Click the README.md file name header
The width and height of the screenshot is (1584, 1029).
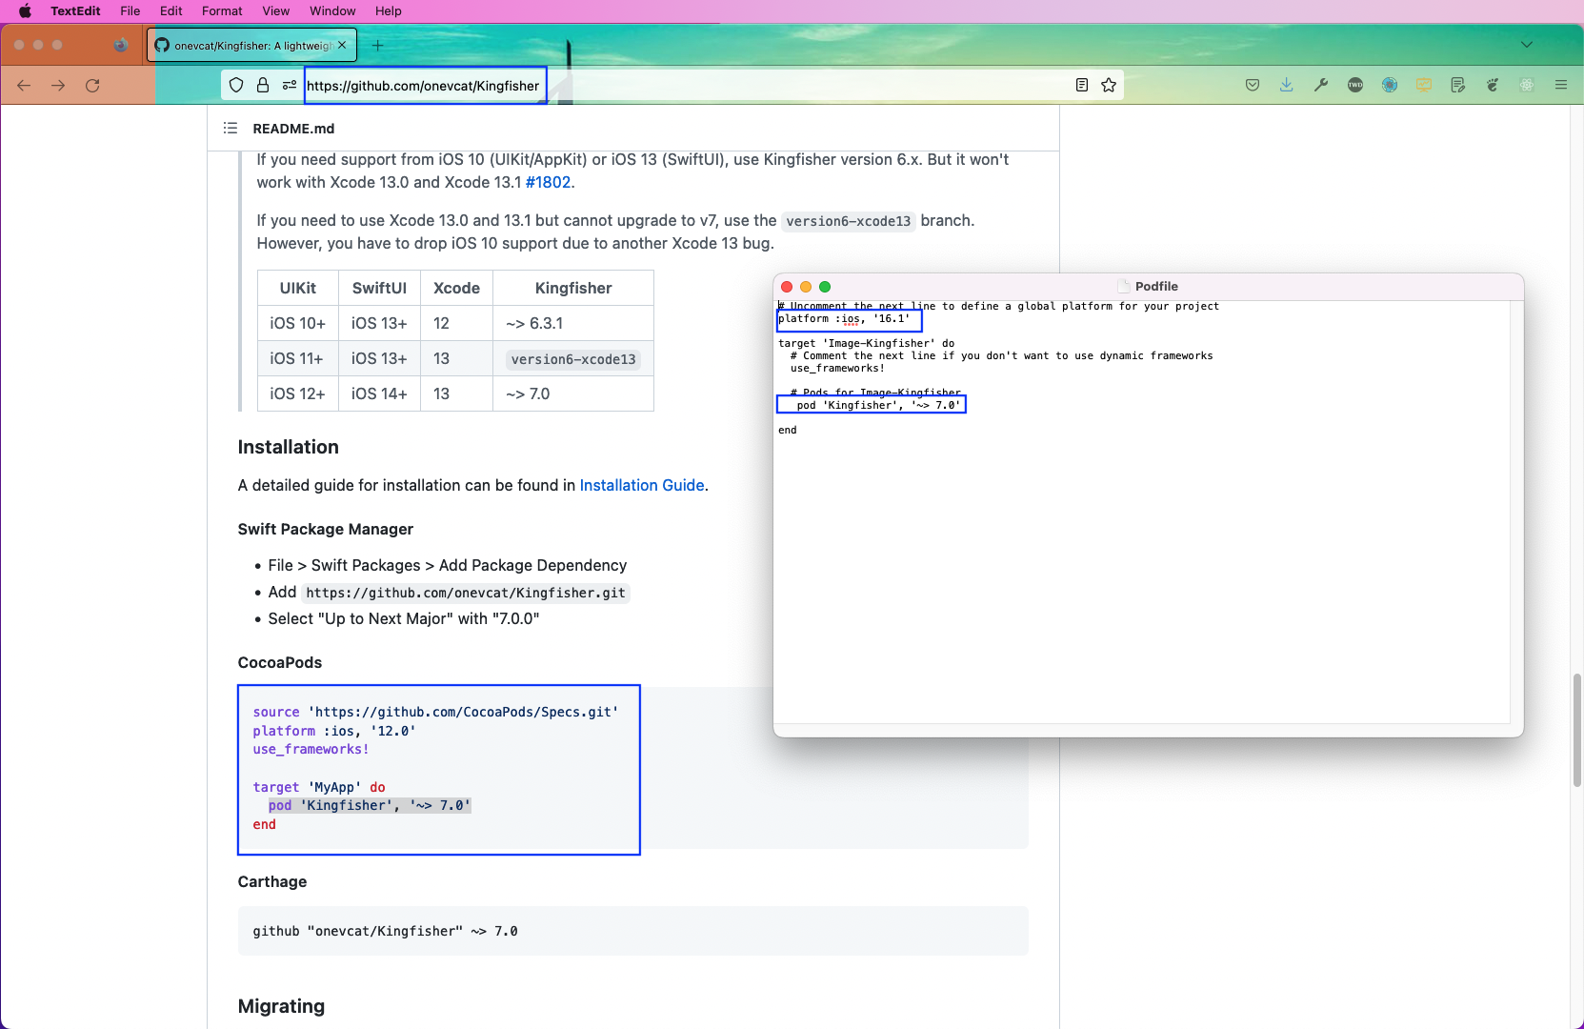click(x=293, y=129)
